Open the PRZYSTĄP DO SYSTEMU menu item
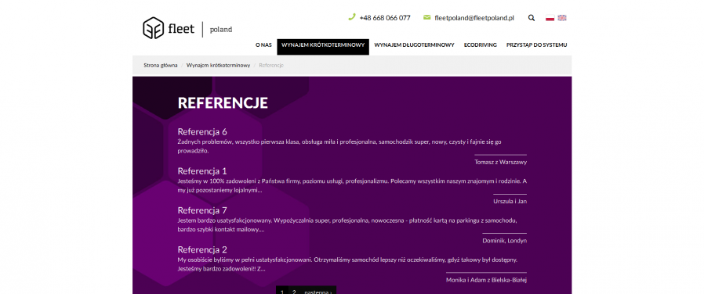The height and width of the screenshot is (294, 704). point(536,45)
